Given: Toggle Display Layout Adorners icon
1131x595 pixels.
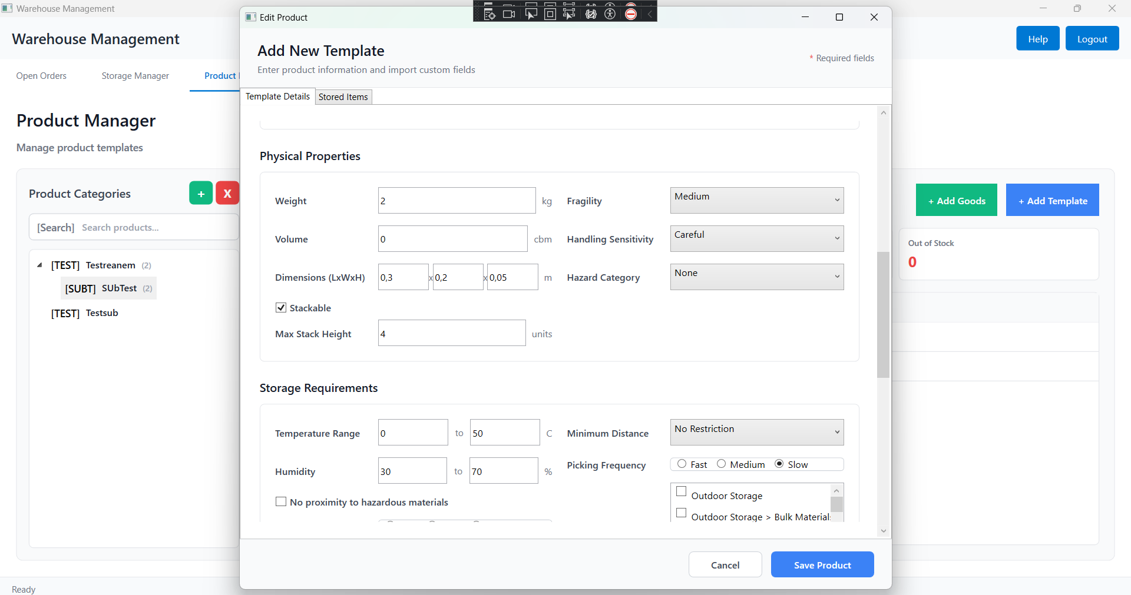Looking at the screenshot, I should tap(550, 14).
